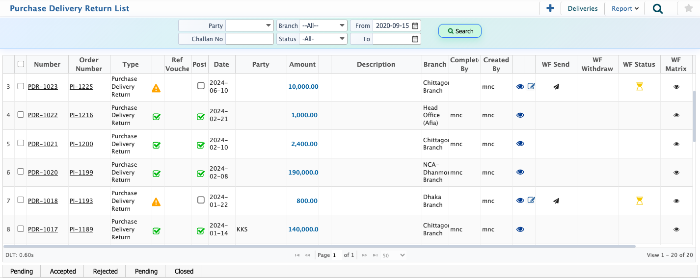The image size is (700, 278).
Task: Open the magnifier search icon in header
Action: click(658, 8)
